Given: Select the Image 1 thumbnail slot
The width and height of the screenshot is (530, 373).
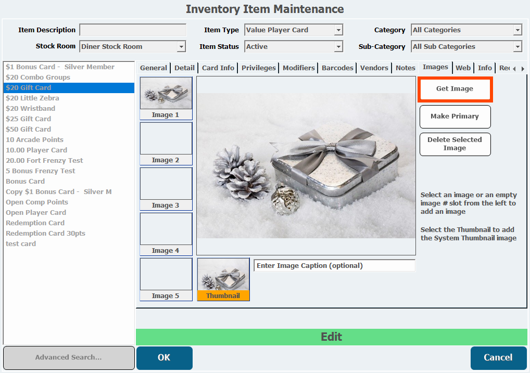Looking at the screenshot, I should [166, 98].
